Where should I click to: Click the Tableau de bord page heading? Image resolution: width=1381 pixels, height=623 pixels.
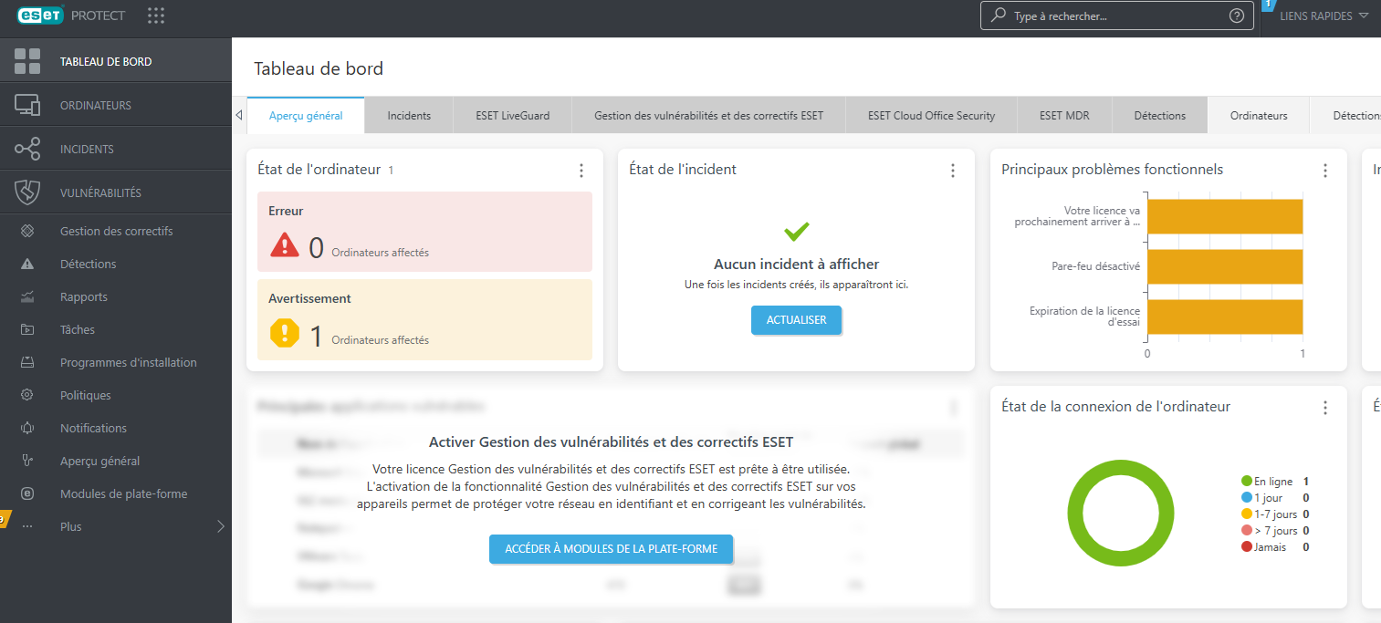point(319,68)
